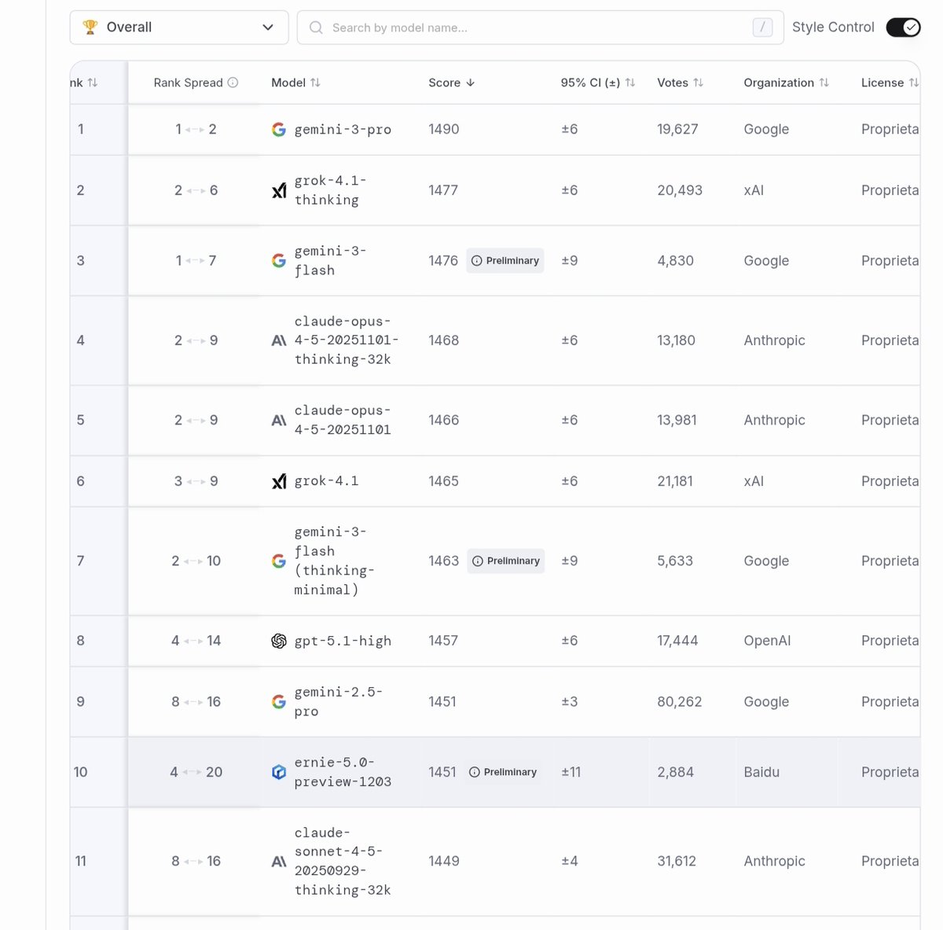Open the gemini-2.5-pro model link

(x=339, y=701)
